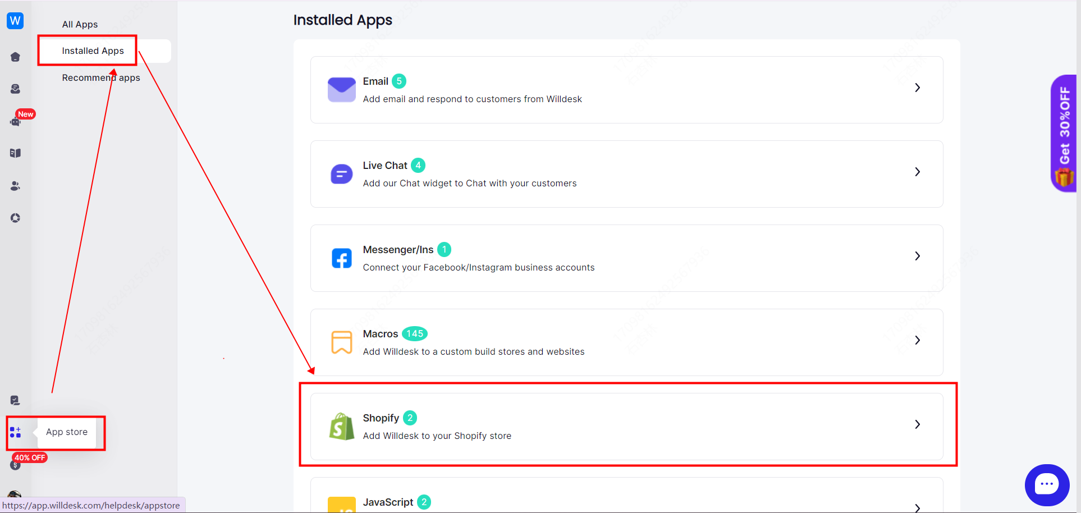The width and height of the screenshot is (1081, 513).
Task: Click the Willdesk W logo
Action: pos(15,21)
